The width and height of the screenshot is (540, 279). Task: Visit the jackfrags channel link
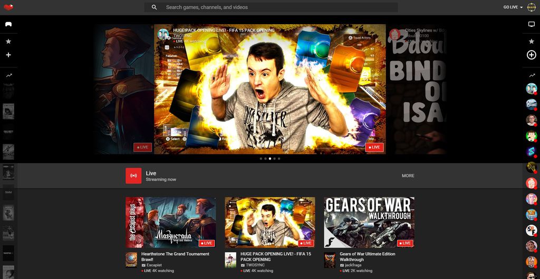tap(353, 265)
